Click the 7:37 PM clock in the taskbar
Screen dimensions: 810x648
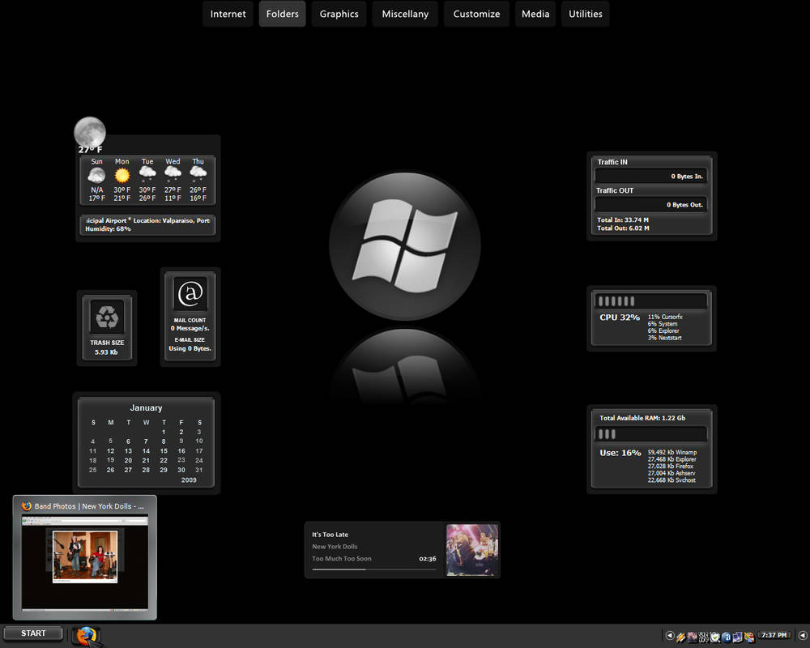coord(774,635)
